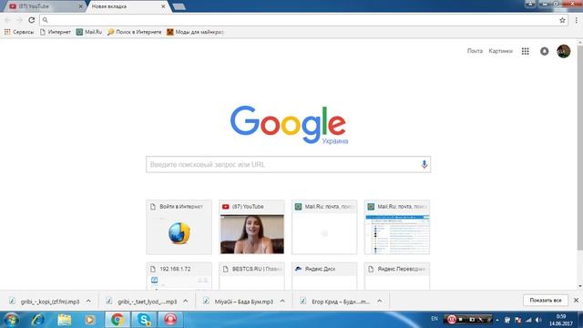Close the Новая вкладка tab
583x328 pixels.
click(163, 6)
